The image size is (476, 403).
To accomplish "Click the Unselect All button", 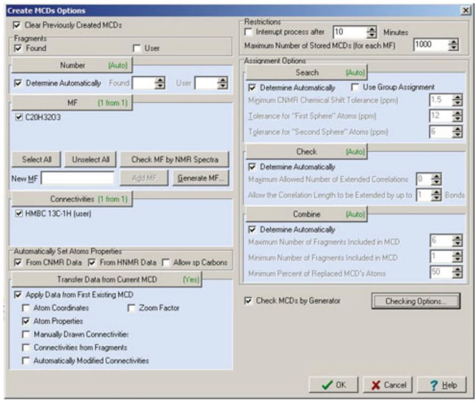I will (90, 159).
